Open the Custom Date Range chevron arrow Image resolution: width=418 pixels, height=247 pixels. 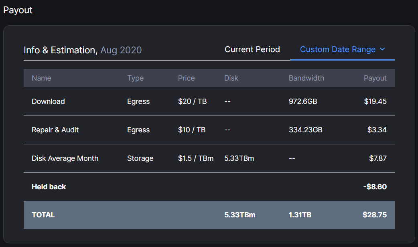pos(382,49)
